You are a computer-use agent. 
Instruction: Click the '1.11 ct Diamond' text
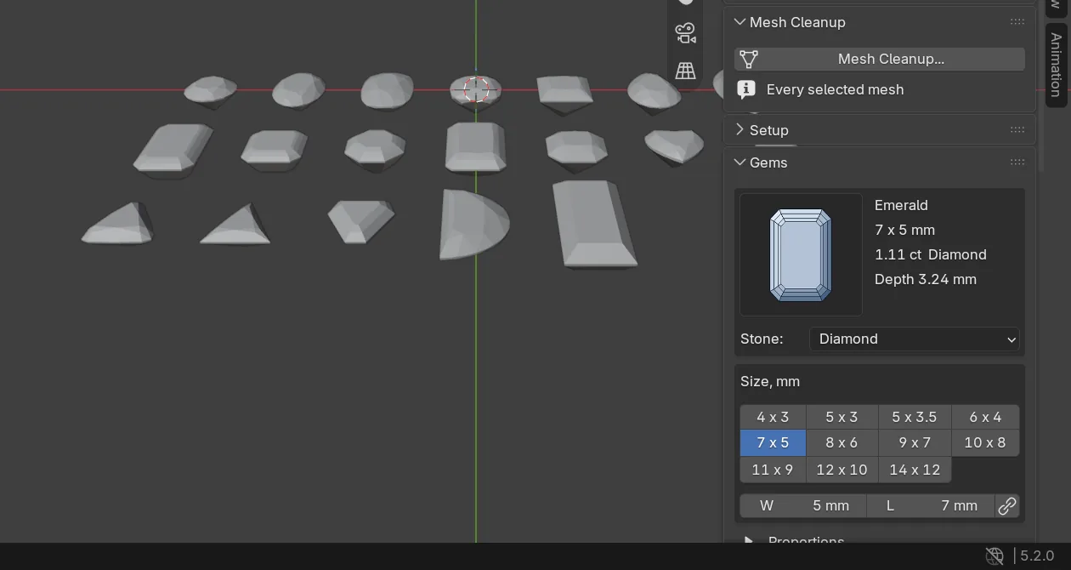(x=930, y=254)
